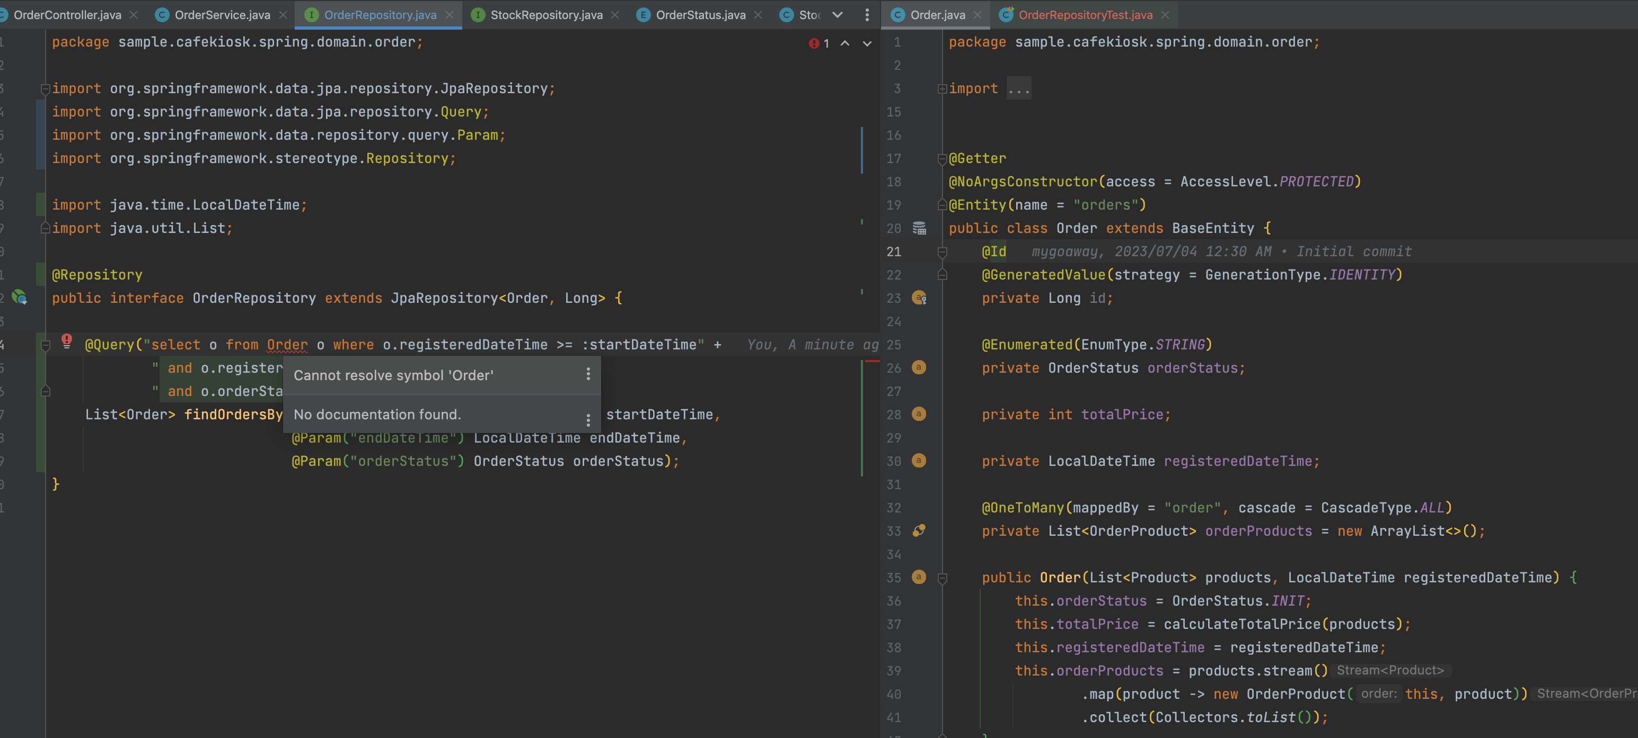Toggle fold marker at @Getter annotation
The image size is (1638, 738).
click(x=943, y=159)
